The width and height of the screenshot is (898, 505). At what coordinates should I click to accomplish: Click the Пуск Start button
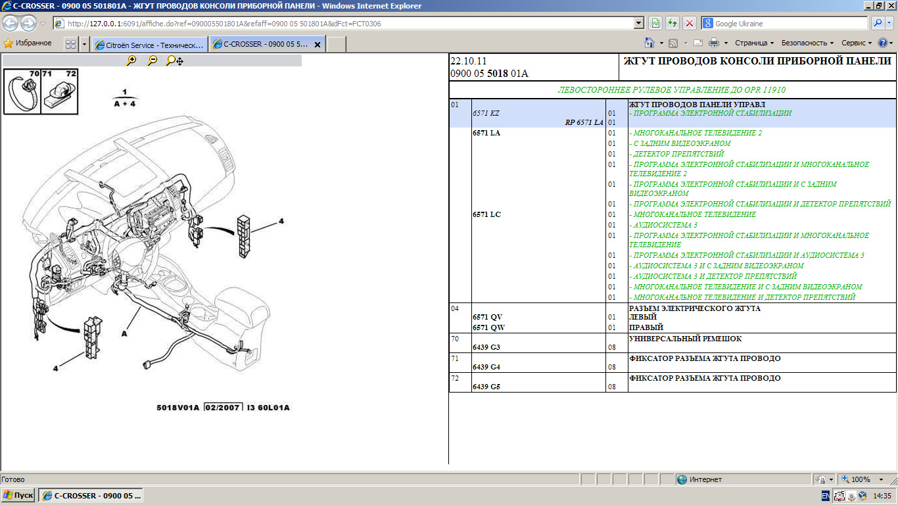18,495
